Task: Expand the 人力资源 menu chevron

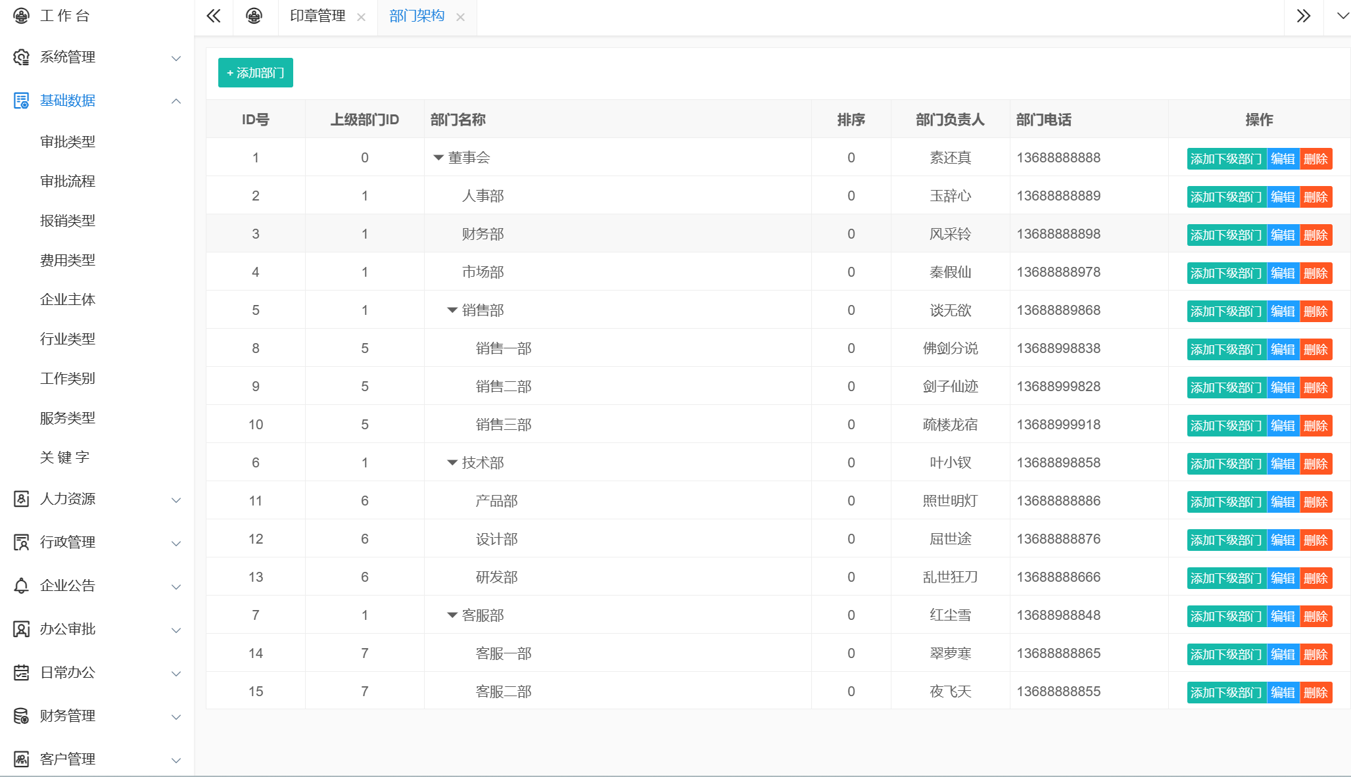Action: 176,500
